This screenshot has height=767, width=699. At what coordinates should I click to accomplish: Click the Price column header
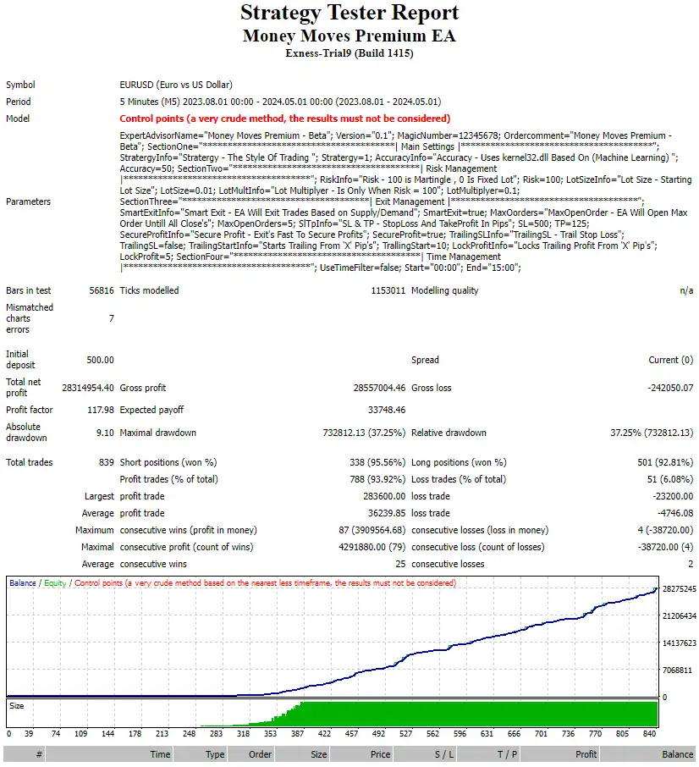tap(379, 753)
